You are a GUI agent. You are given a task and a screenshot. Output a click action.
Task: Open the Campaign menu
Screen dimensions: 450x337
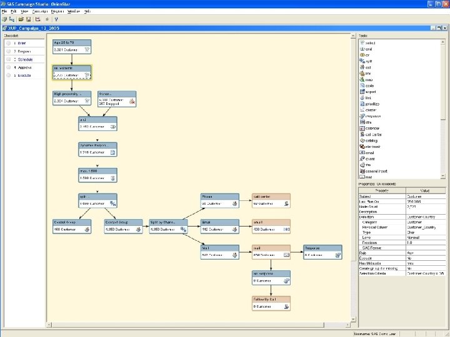point(39,11)
